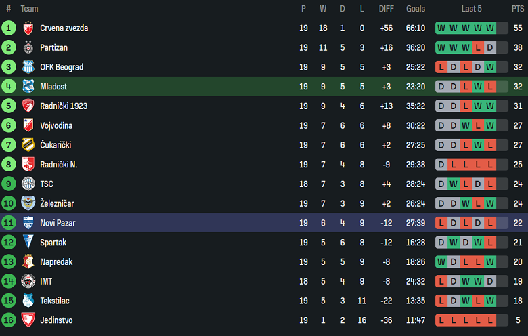Click the rank 16 position badge
528x336 pixels.
pyautogui.click(x=9, y=320)
